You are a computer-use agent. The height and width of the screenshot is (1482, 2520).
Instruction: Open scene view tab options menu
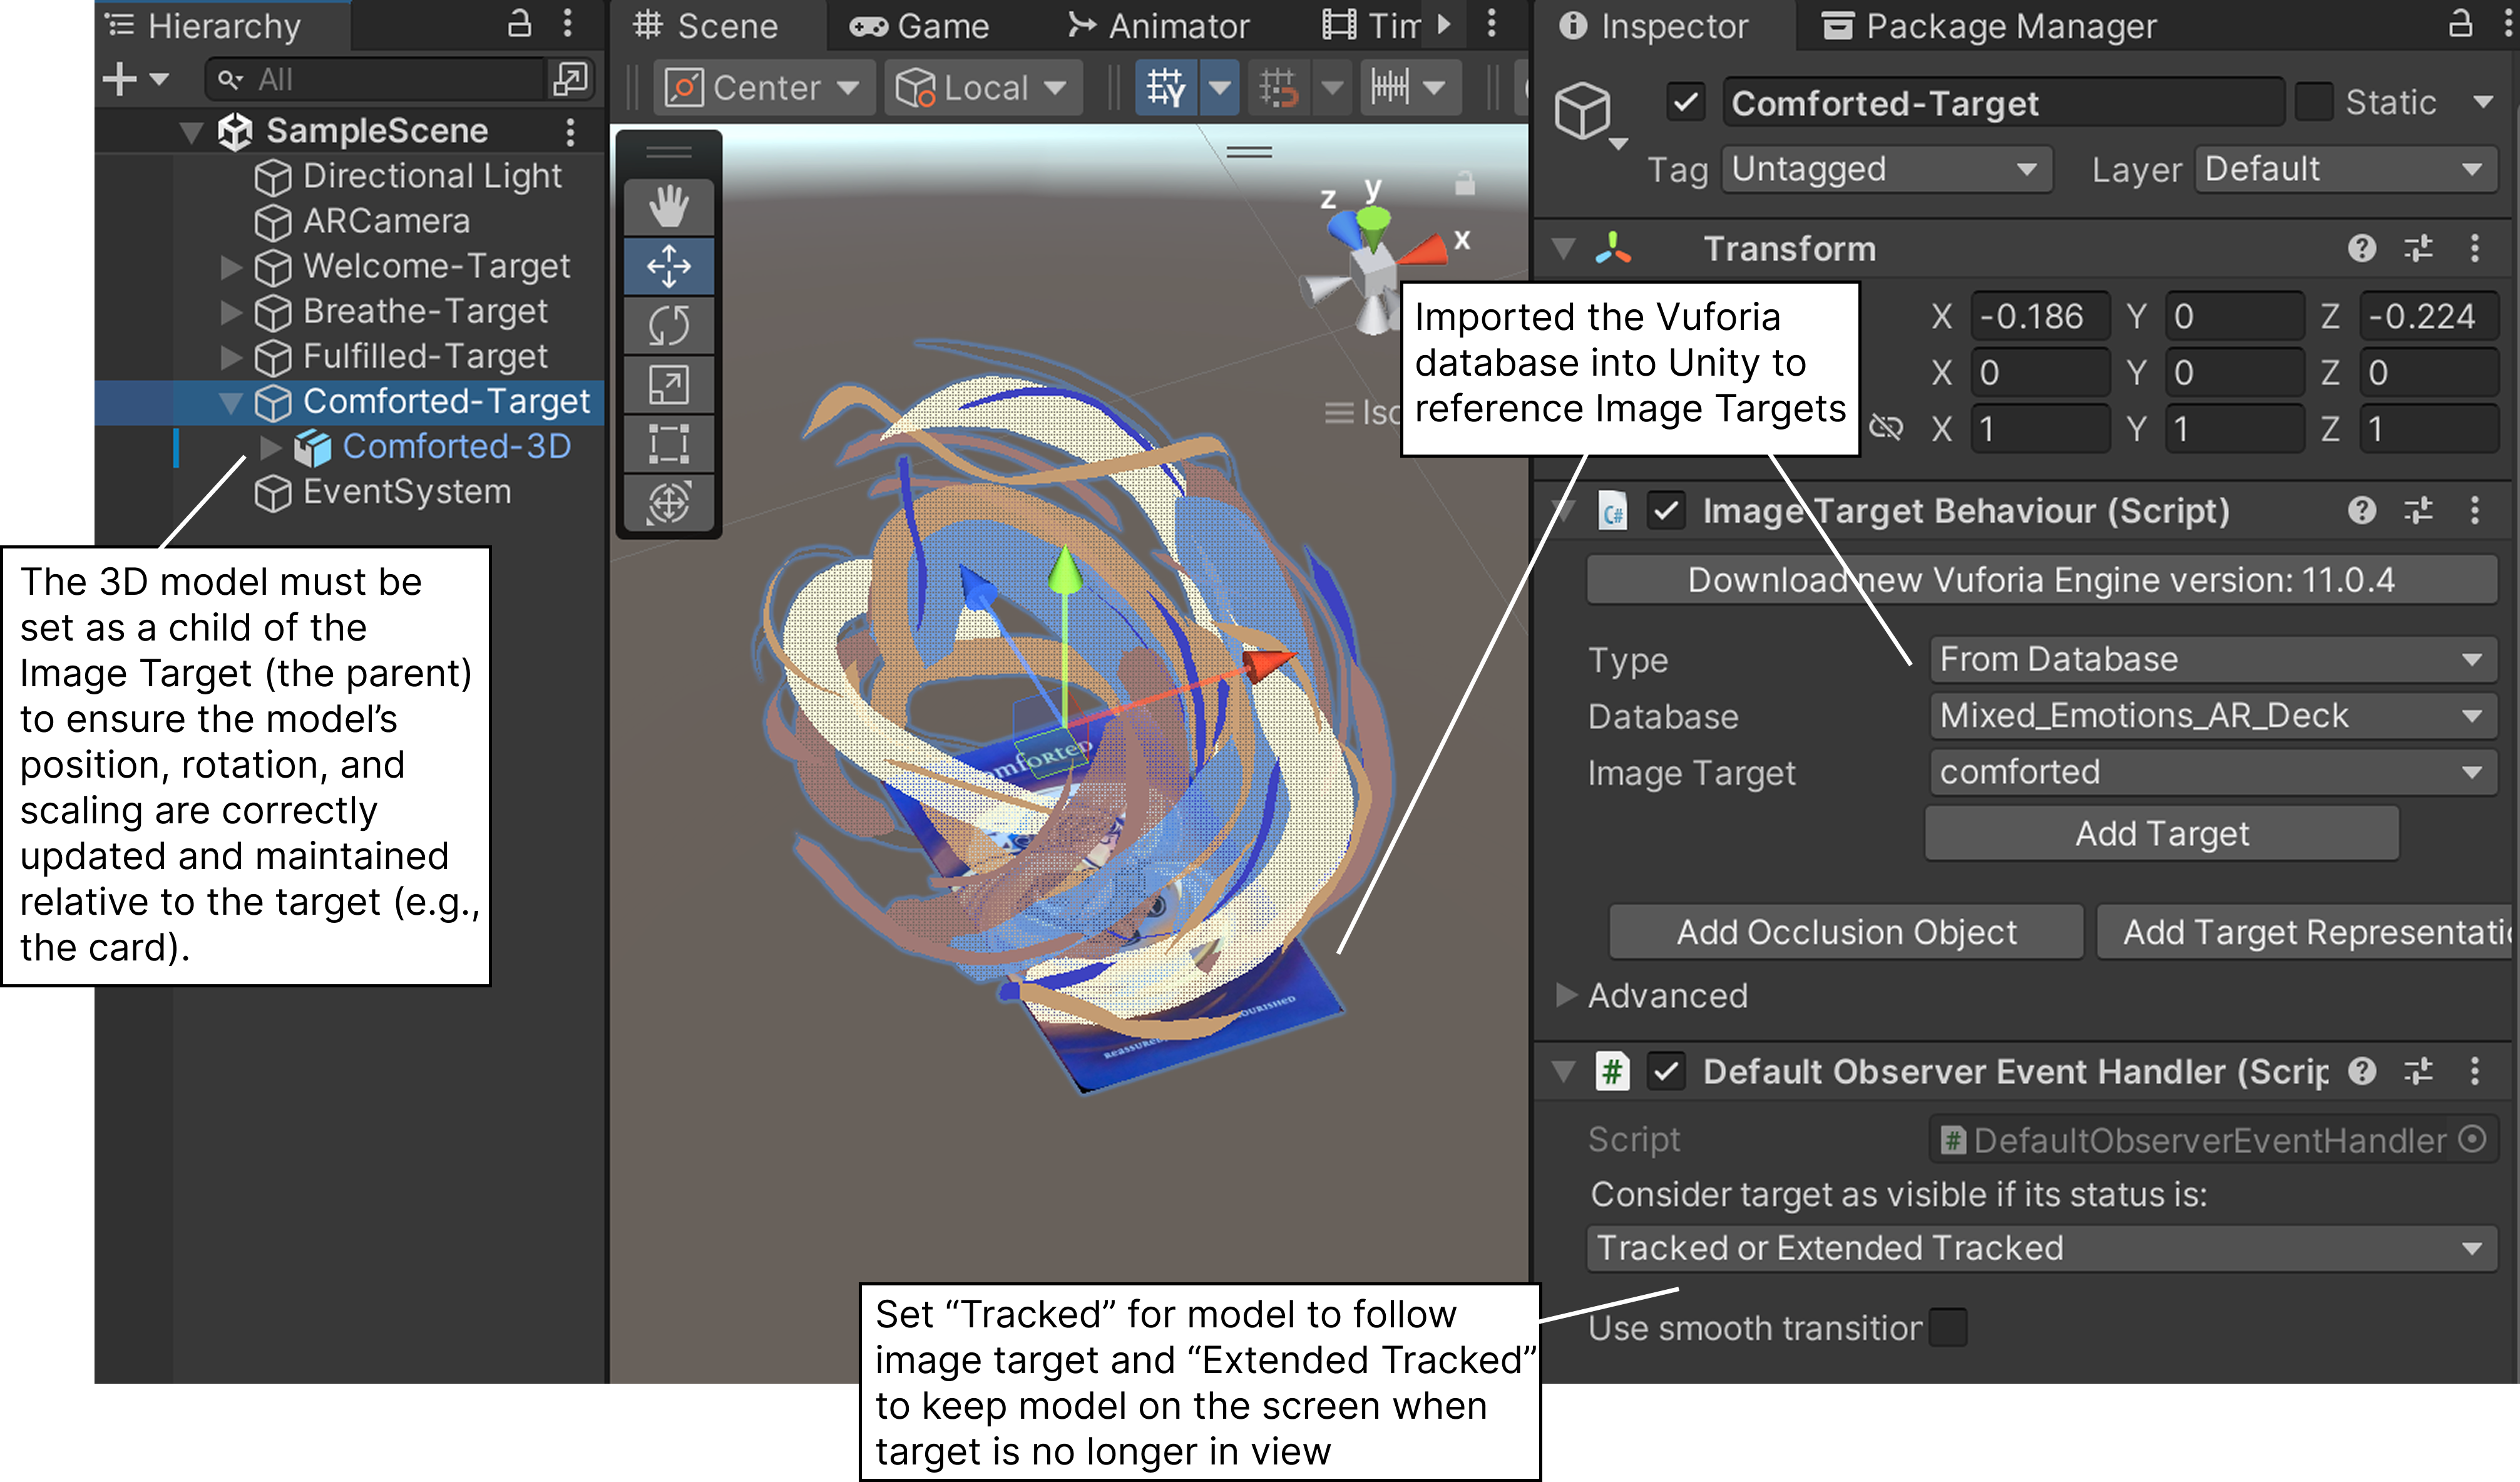1491,23
